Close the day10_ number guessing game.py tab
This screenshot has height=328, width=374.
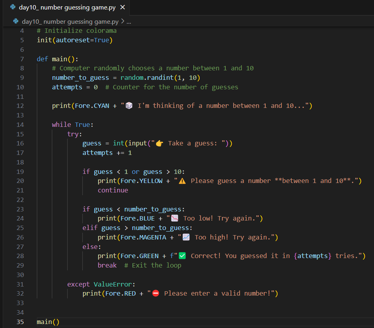(123, 8)
